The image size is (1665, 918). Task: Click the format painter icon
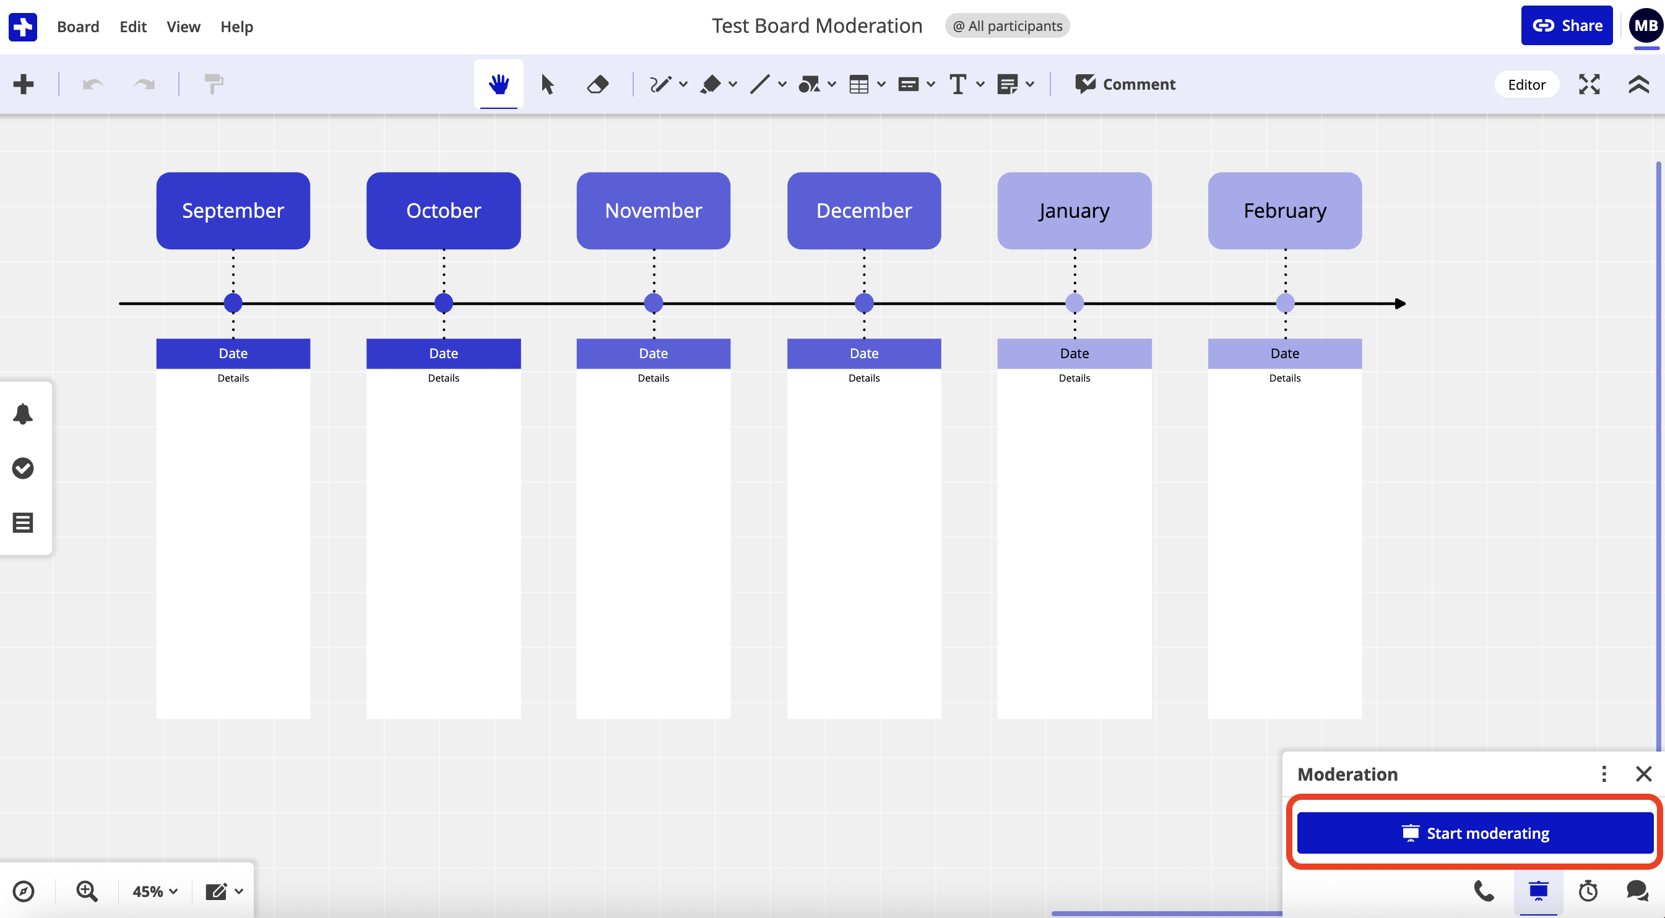[x=214, y=84]
